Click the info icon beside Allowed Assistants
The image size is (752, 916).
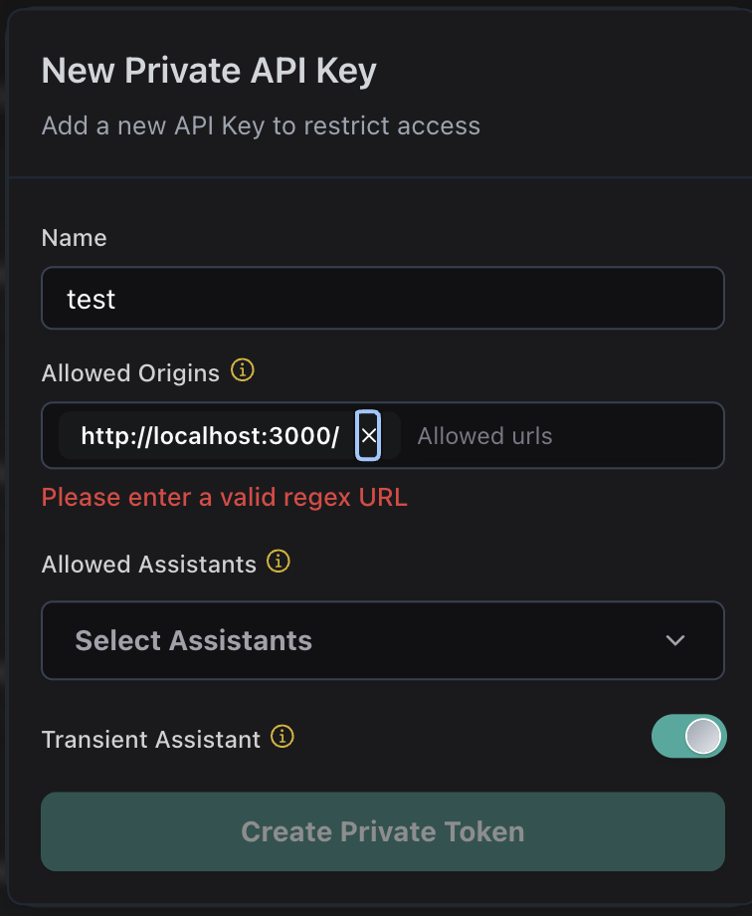280,563
